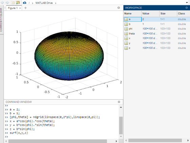Screen dimensions: 190x143
Task: Open Command Window actions menu
Action: (119, 102)
